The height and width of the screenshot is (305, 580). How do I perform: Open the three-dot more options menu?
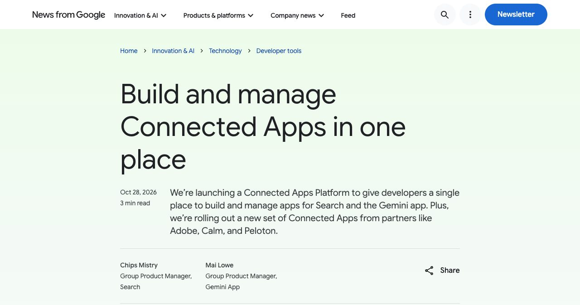(470, 15)
